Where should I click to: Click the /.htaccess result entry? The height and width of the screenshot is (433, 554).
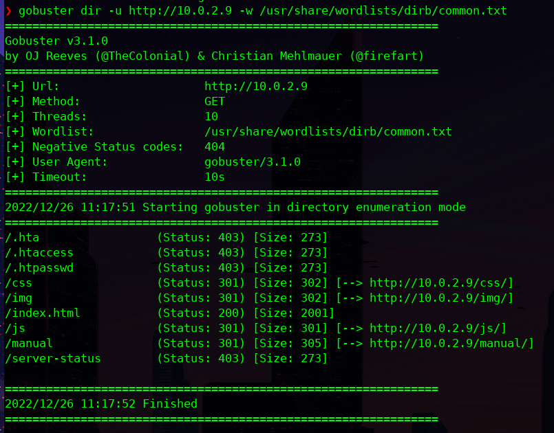click(x=39, y=253)
